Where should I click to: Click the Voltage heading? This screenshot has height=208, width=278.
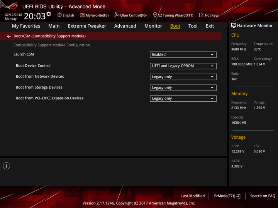point(238,137)
